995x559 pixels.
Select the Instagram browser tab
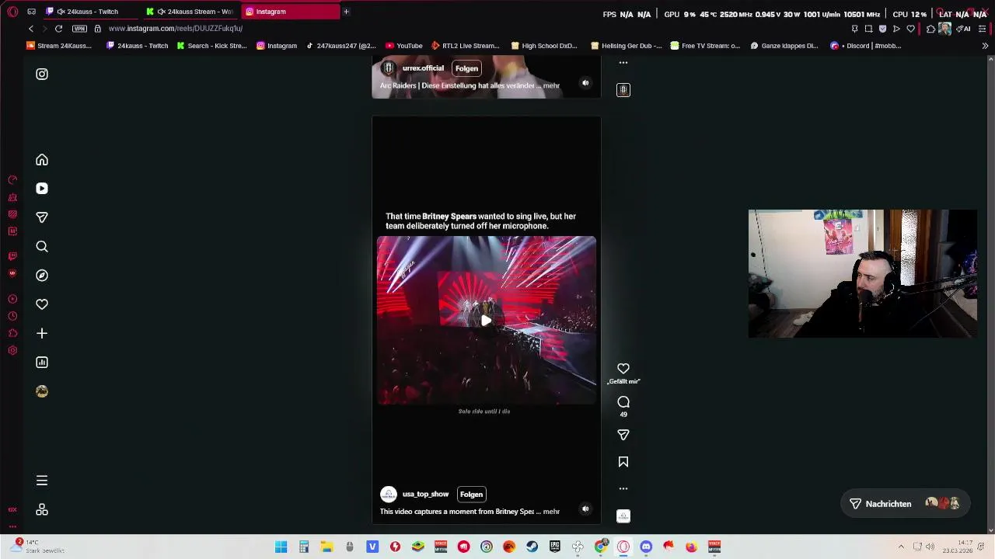click(290, 12)
